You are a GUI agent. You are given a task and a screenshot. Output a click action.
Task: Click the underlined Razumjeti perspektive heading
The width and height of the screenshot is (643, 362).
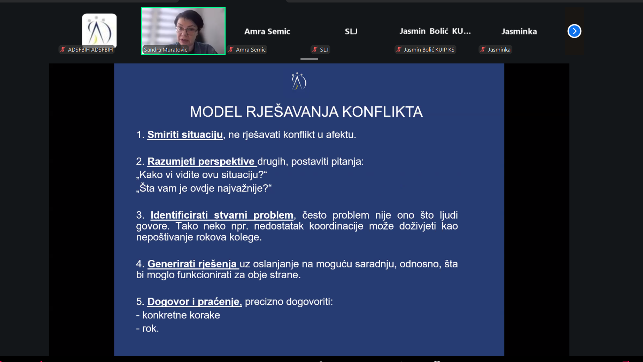[201, 162]
